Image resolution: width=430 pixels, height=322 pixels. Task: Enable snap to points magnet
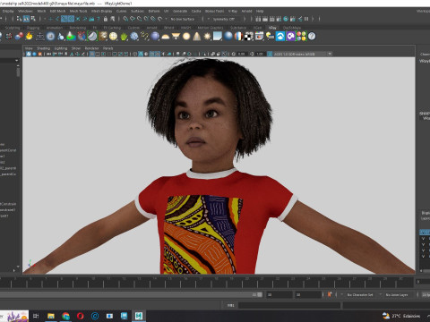(x=140, y=19)
